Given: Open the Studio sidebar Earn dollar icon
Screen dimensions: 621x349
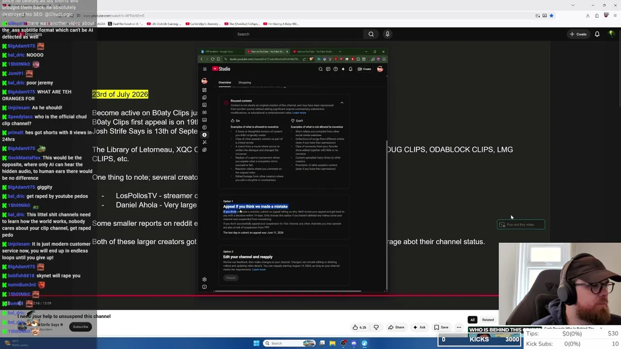Looking at the screenshot, I should tap(204, 135).
